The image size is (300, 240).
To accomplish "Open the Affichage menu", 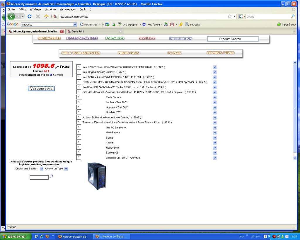I will click(35, 9).
